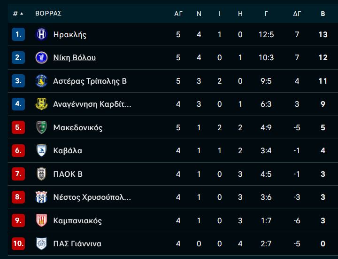This screenshot has width=338, height=259.
Task: Click the Αναγέννηση Καρδίτσας team crest
Action: 42,104
